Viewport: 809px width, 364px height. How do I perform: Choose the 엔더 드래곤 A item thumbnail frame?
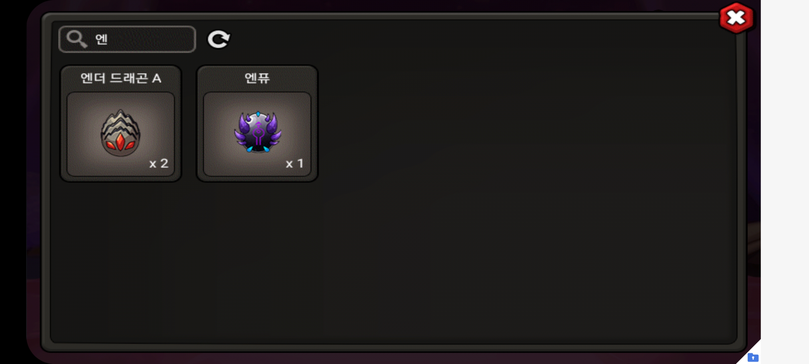pos(121,134)
